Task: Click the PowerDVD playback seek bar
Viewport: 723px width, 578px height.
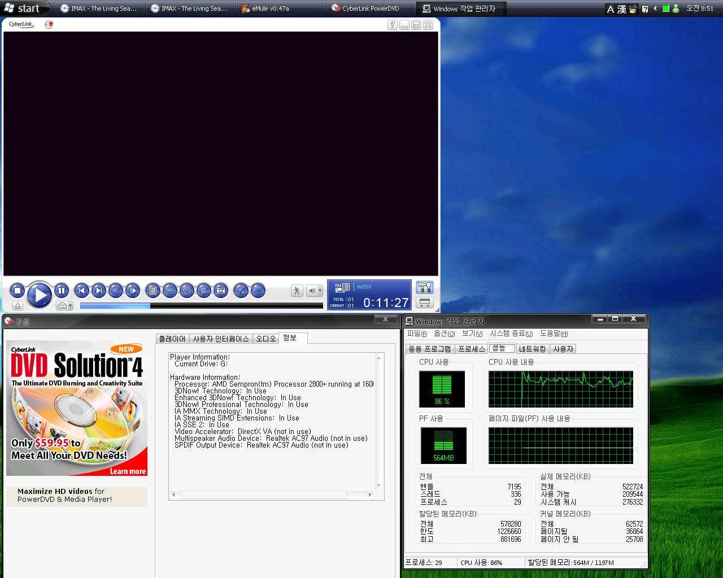Action: [x=202, y=306]
